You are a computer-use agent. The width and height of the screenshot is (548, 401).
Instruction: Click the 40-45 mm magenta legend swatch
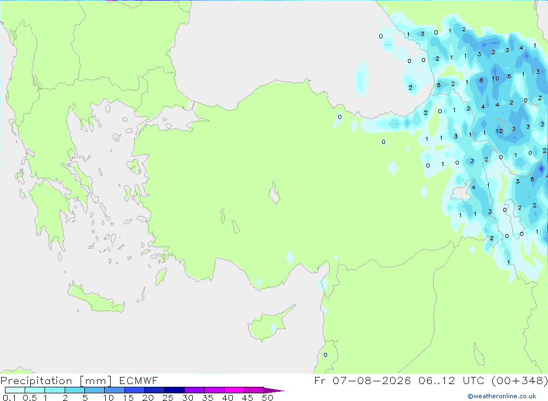click(x=234, y=390)
